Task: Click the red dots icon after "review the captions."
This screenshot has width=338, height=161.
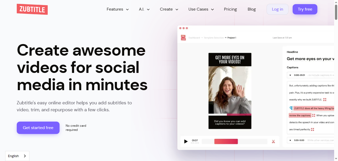Action: click(314, 115)
